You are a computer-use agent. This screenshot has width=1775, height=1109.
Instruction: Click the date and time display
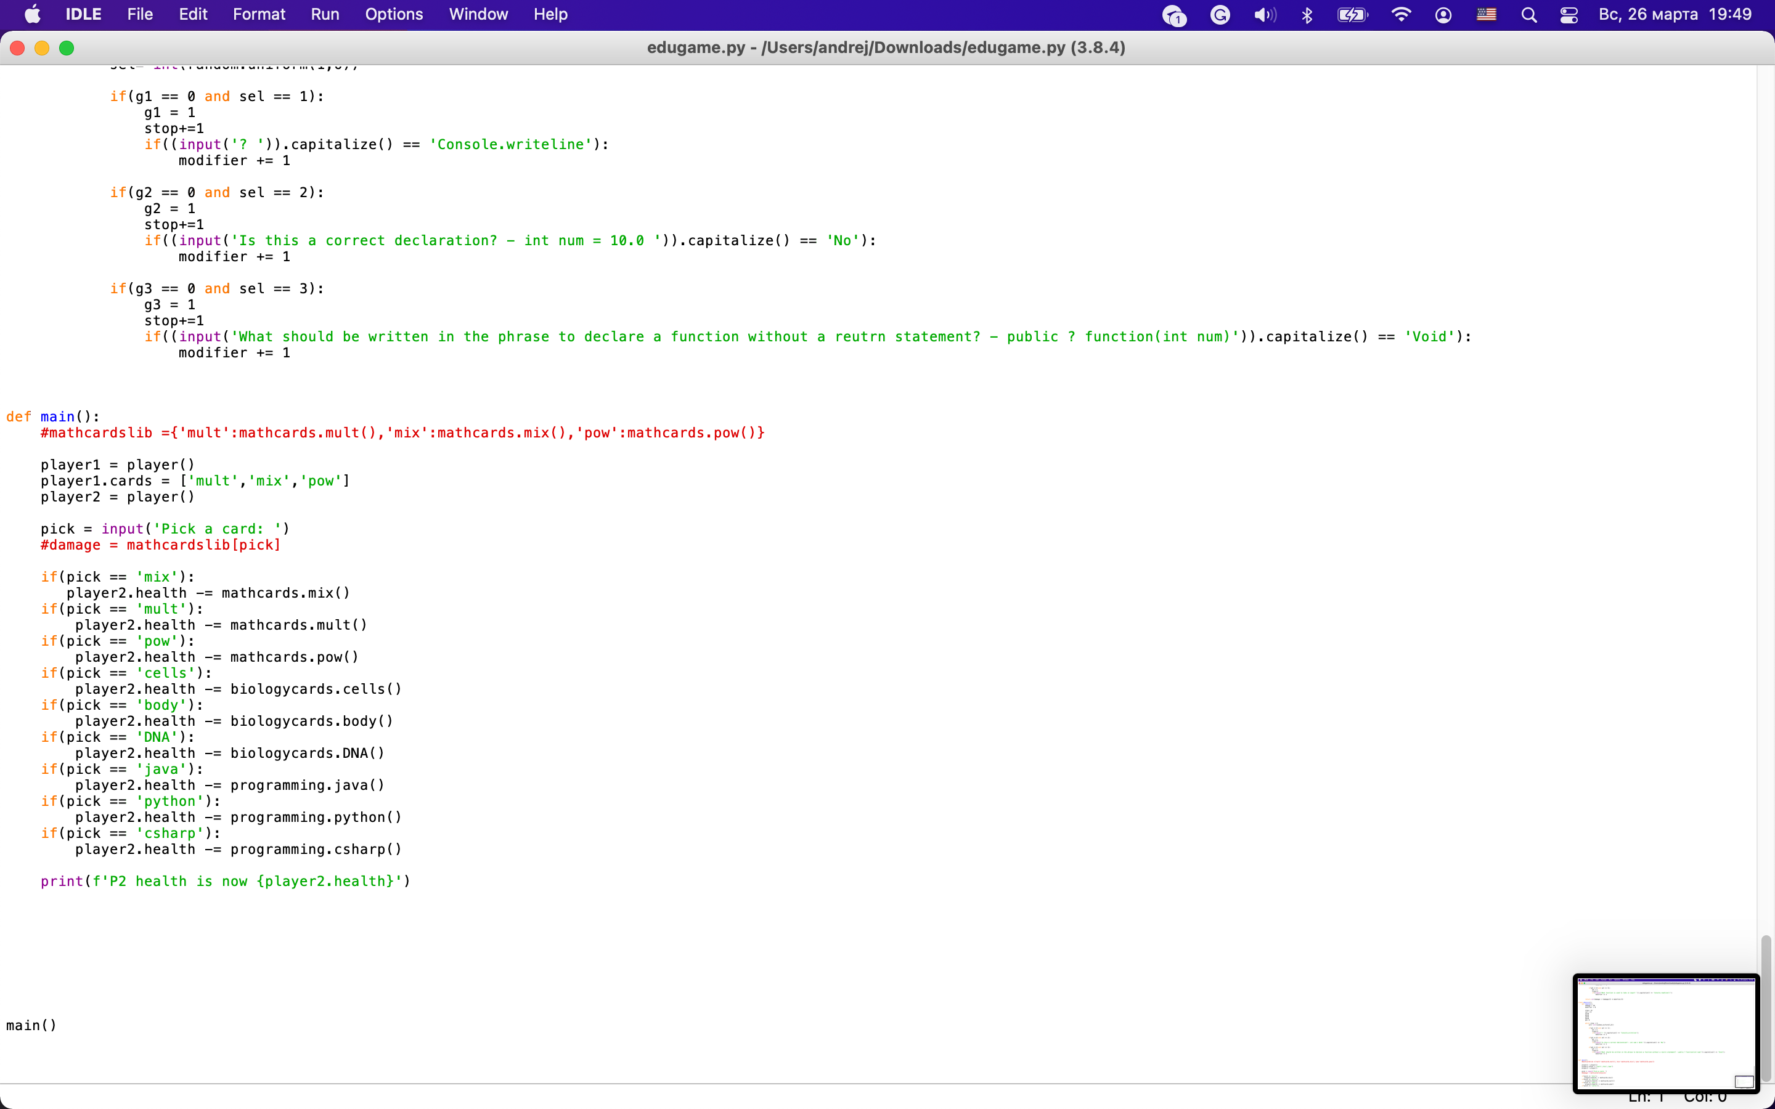click(1675, 15)
